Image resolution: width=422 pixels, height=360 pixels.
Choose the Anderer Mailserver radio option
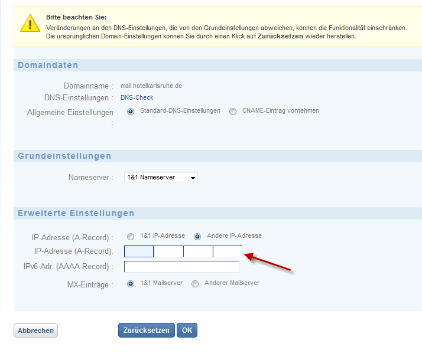click(x=195, y=284)
